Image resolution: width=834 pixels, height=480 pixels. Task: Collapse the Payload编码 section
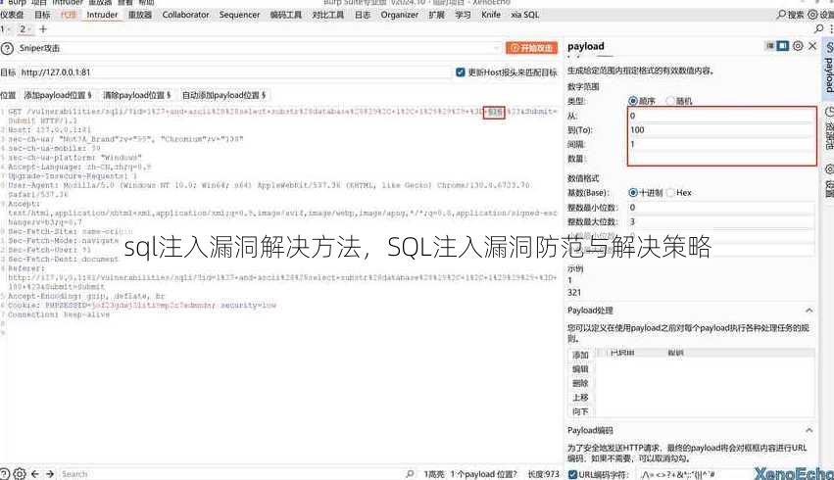point(809,431)
